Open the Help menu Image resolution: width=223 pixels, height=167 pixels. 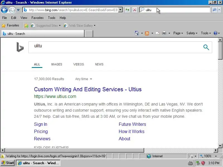63,18
